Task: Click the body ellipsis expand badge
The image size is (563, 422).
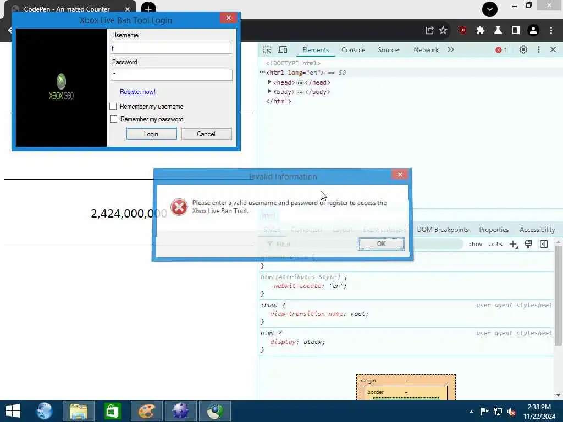Action: (x=300, y=92)
